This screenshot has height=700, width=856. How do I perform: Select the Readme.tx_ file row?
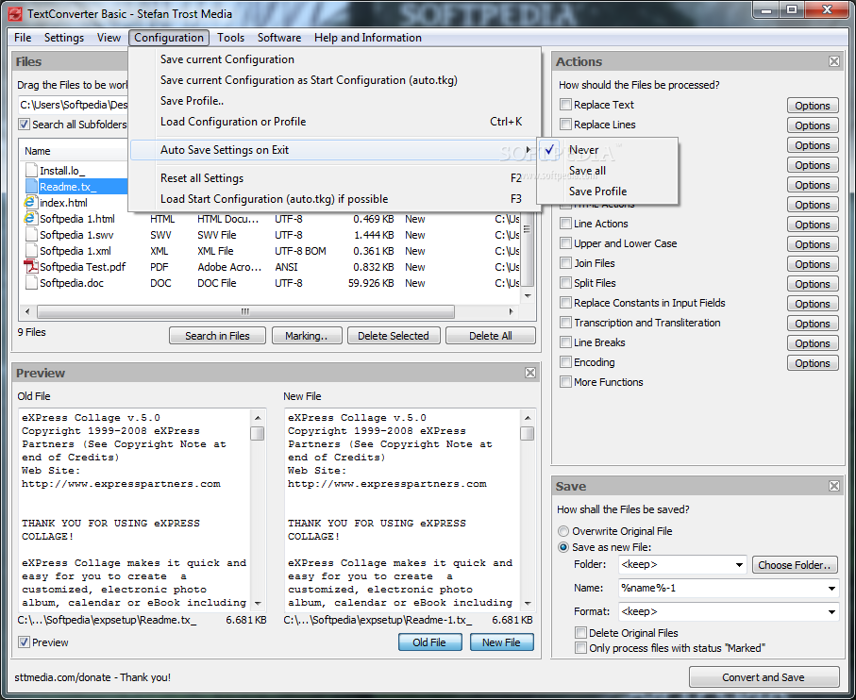[76, 187]
